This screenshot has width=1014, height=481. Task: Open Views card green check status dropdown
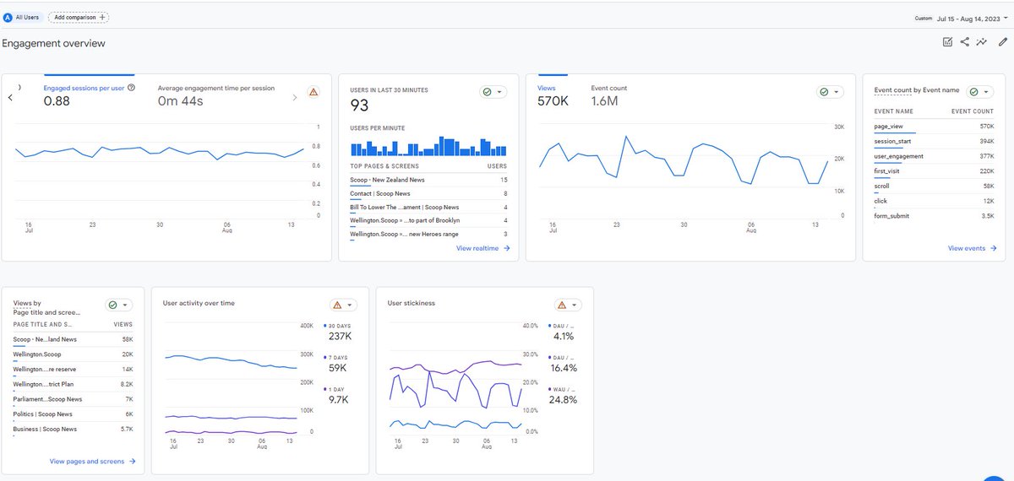829,92
